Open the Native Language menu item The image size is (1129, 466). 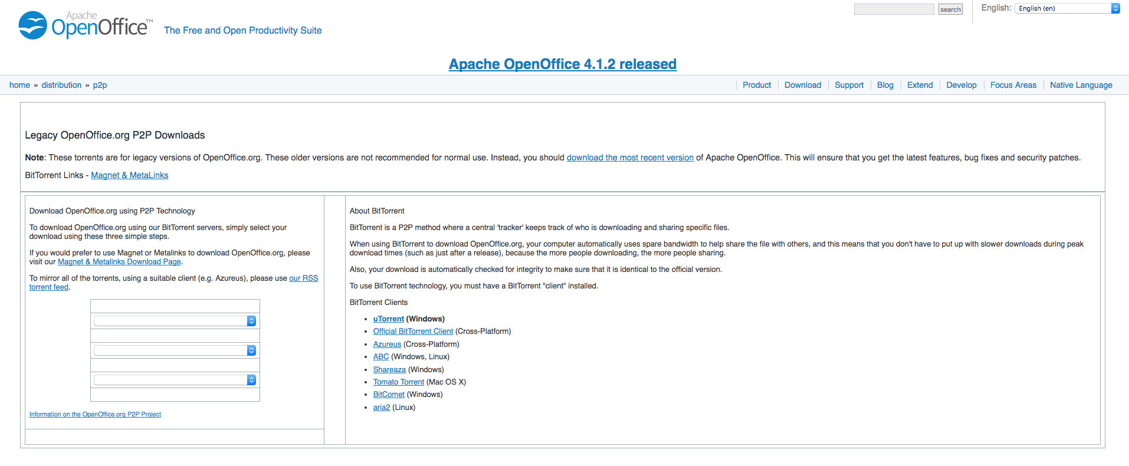[1081, 85]
